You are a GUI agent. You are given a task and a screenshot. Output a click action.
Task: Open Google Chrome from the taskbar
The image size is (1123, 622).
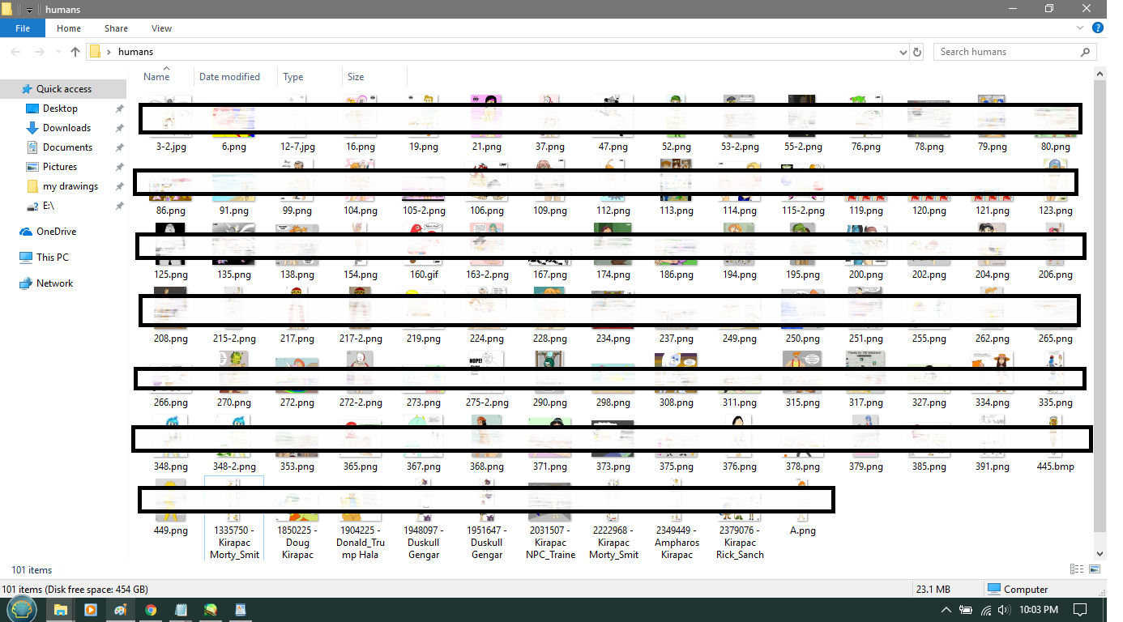pyautogui.click(x=151, y=610)
